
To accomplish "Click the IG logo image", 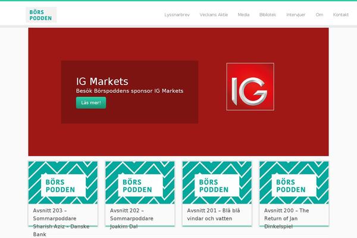I will coord(250,87).
